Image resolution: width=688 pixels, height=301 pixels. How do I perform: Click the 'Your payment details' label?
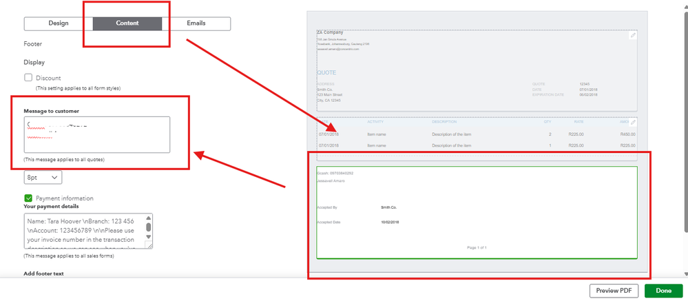coord(52,206)
